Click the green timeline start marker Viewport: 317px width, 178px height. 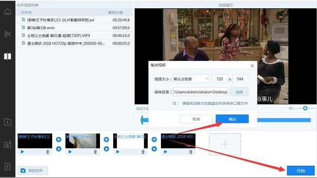point(142,120)
